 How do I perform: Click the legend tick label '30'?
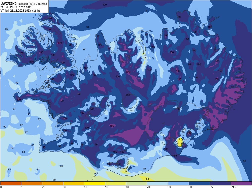click(65, 187)
